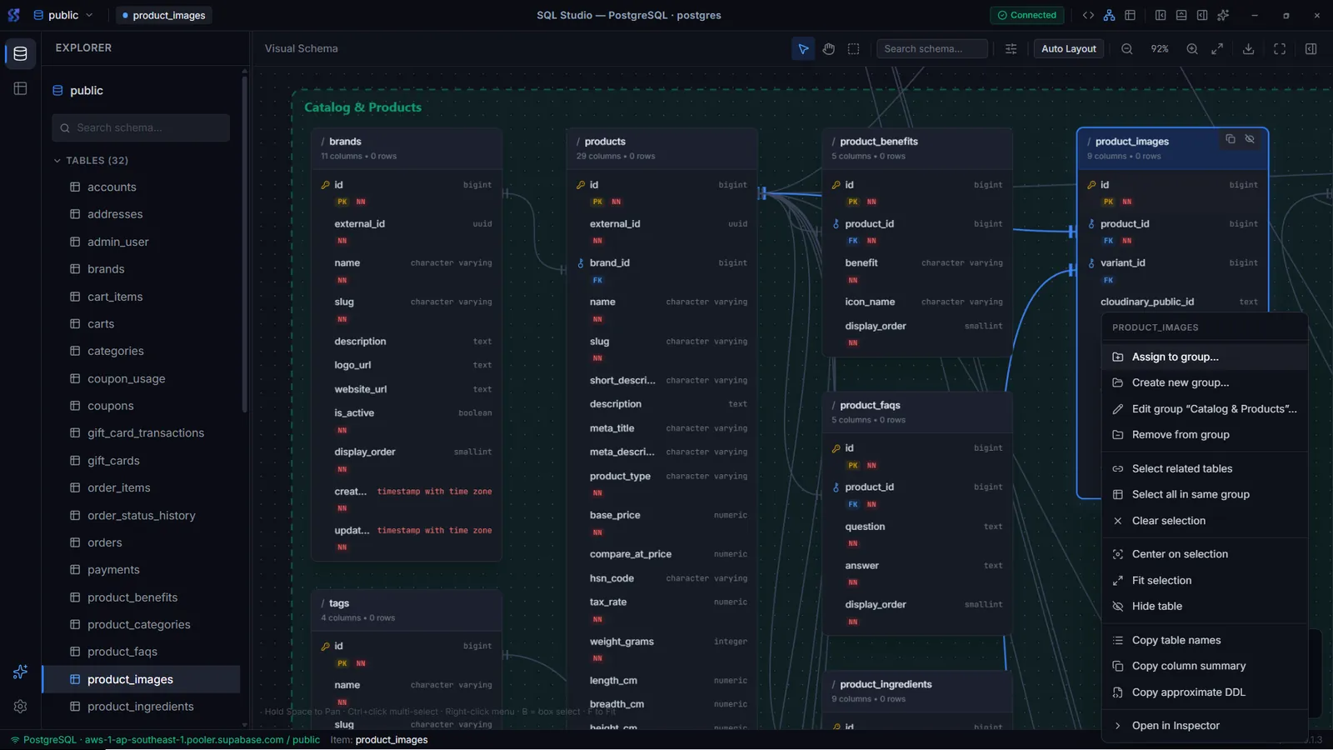Open the AI assistant sparkle icon in title bar
Screen dimensions: 1333x750
1223,15
